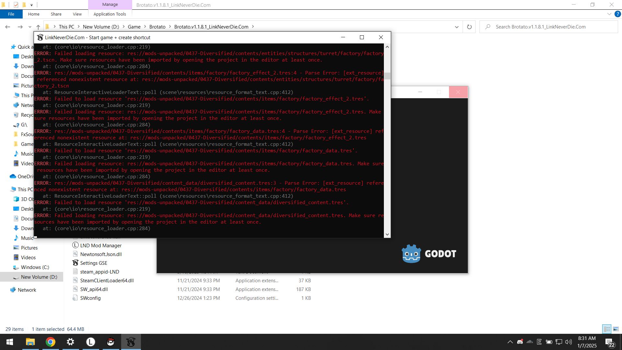Select the Manage contextual tab
This screenshot has width=622, height=350.
(110, 5)
